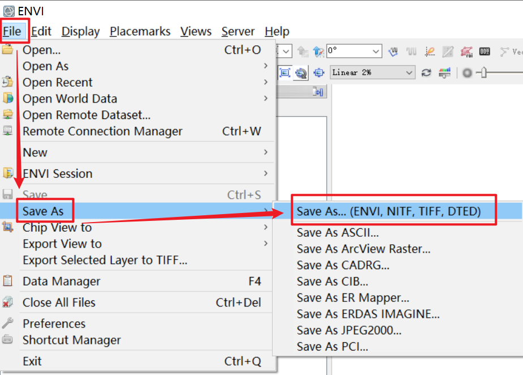Click the refresh stretch arrows icon
The height and width of the screenshot is (375, 523).
(426, 73)
